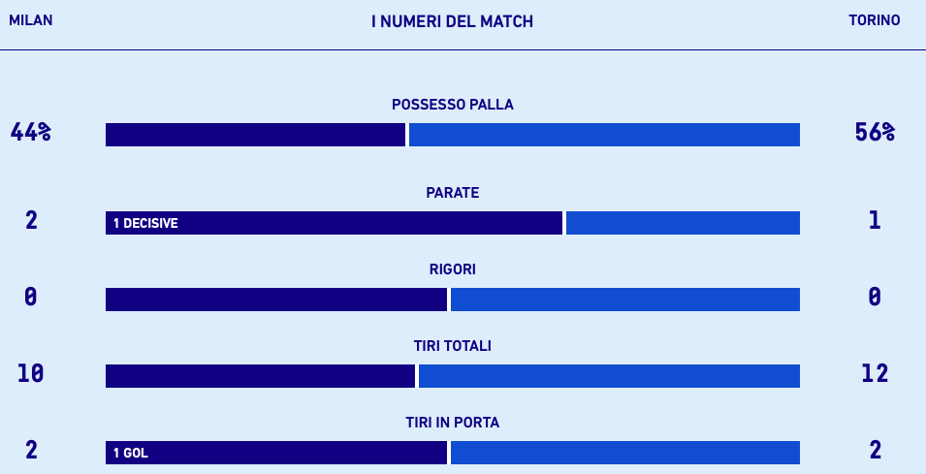The height and width of the screenshot is (474, 926).
Task: Click the POSSESSO PALLA label
Action: coord(453,105)
